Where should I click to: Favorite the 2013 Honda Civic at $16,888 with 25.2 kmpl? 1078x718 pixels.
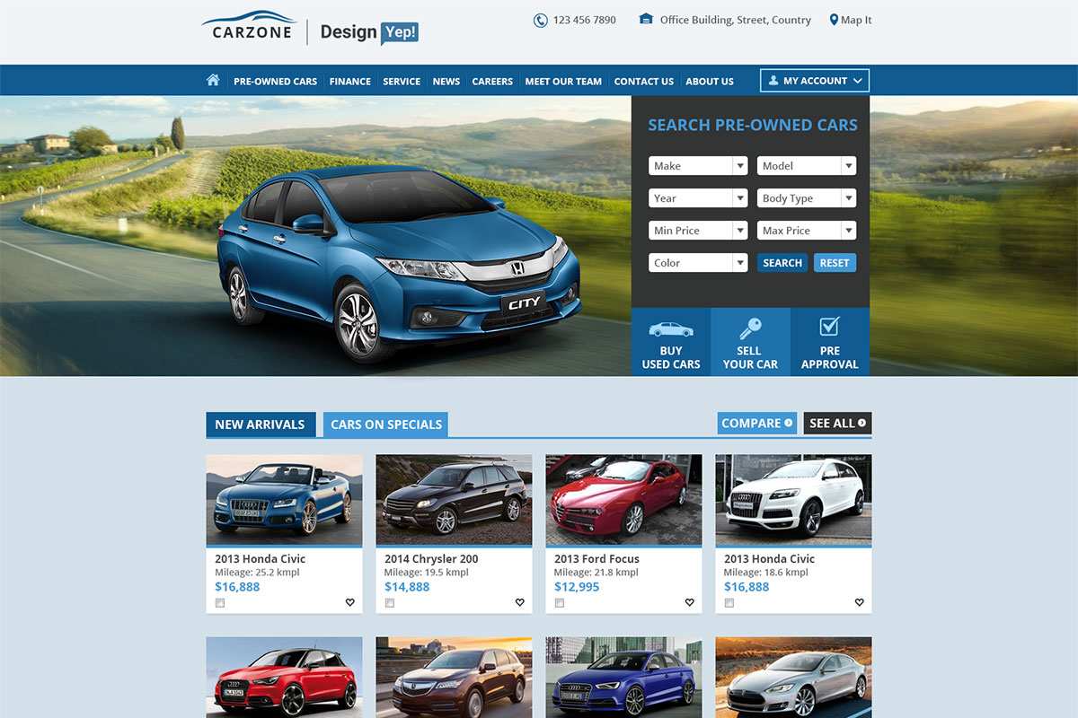(x=350, y=602)
